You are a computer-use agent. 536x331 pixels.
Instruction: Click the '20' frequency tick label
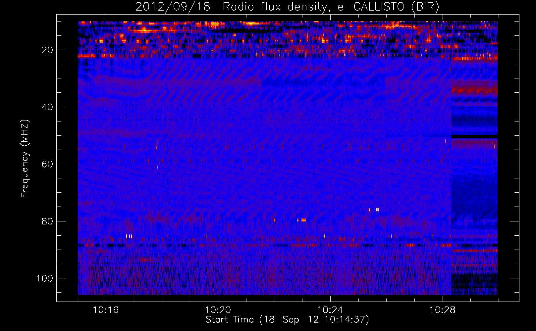pyautogui.click(x=47, y=50)
